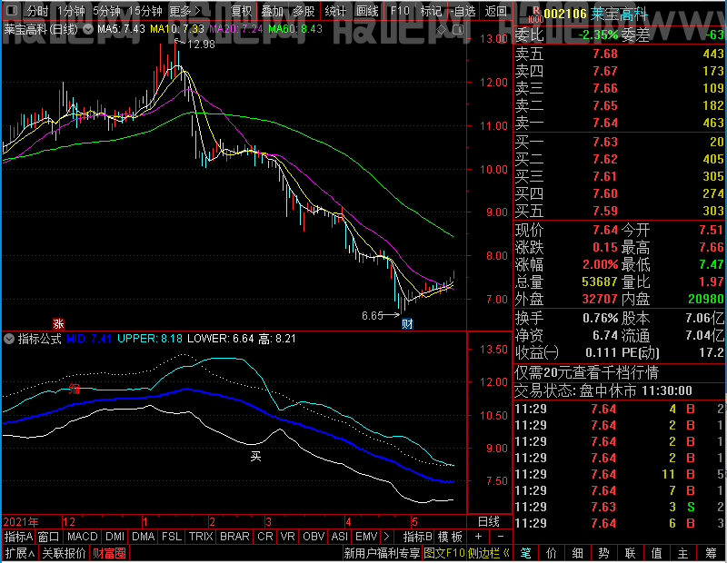Open 势 trend panel icon
This screenshot has height=563, width=727.
point(603,553)
